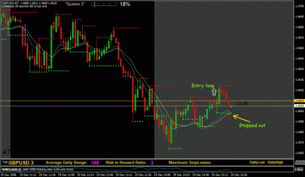
Task: Click the 29 Dec 14:48 time label
Action: coord(201,175)
